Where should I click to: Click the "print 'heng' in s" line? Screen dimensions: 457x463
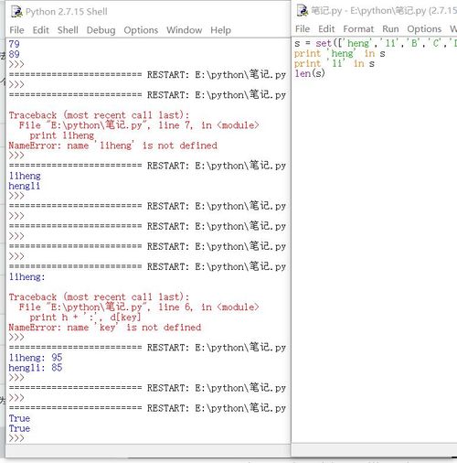point(340,54)
